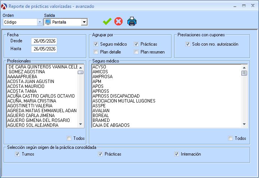Image resolution: width=259 pixels, height=178 pixels.
Task: Toggle Prácticas checkbox under Agrupar por
Action: coord(136,44)
